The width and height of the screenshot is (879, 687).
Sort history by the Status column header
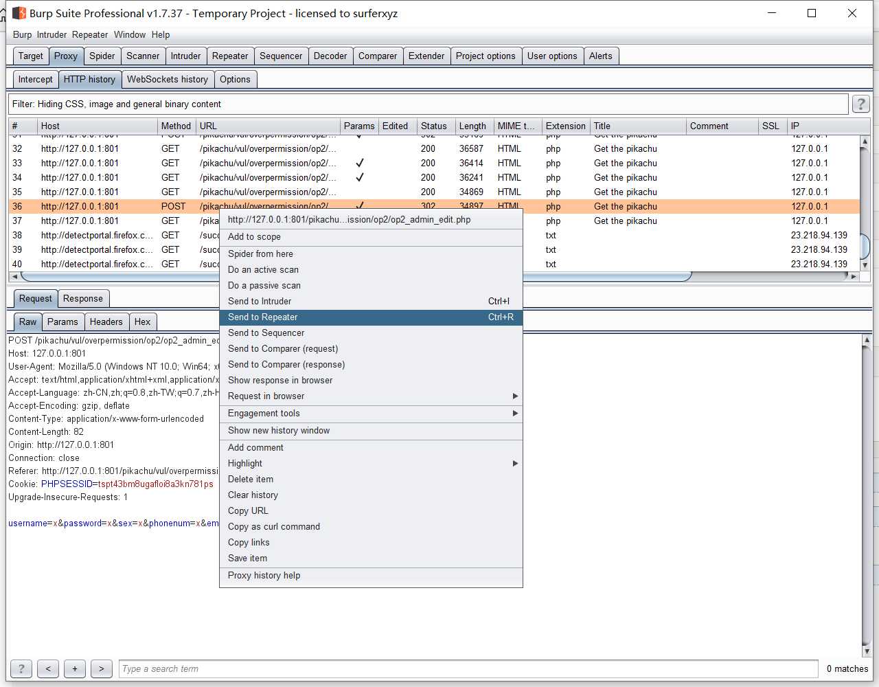coord(435,126)
